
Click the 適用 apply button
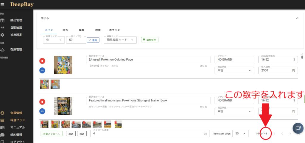[x=93, y=40]
